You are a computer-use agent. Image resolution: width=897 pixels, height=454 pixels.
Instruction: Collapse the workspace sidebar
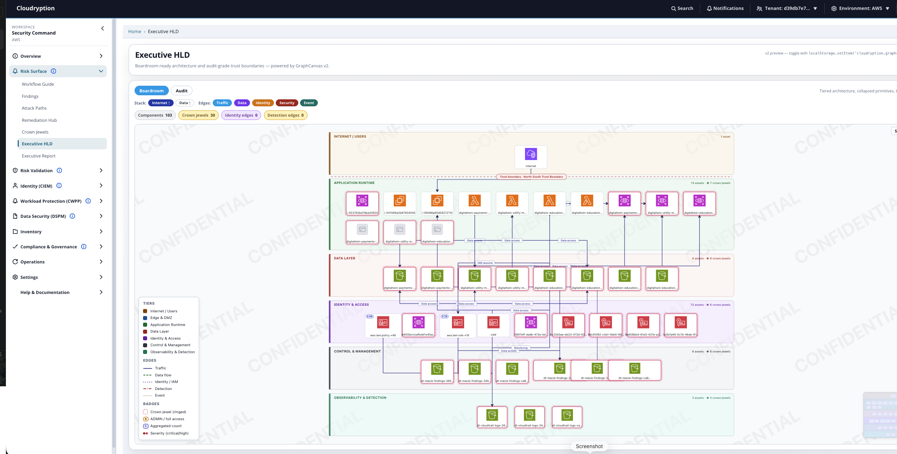pyautogui.click(x=102, y=28)
